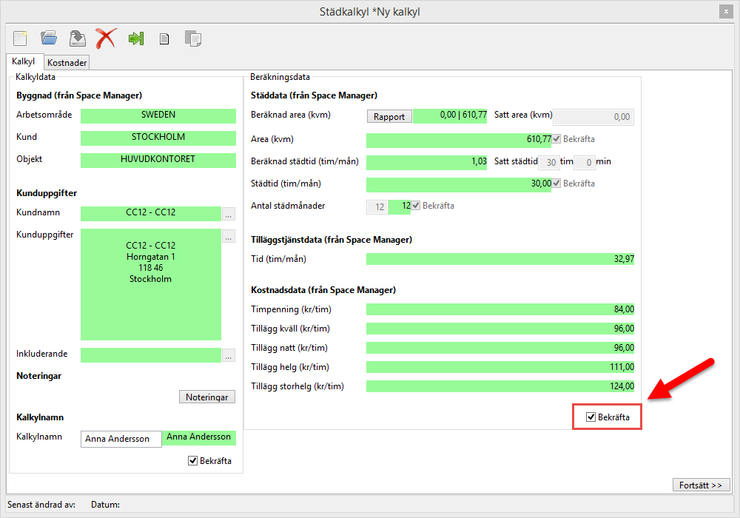Open a saved kalkyl via the folder icon
This screenshot has width=740, height=518.
tap(49, 38)
